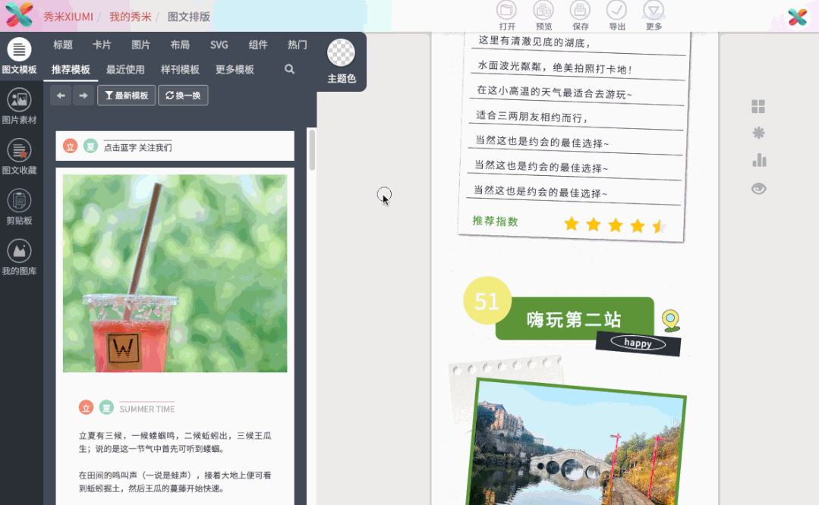Select the 标题 category tab
The image size is (819, 505).
(63, 45)
